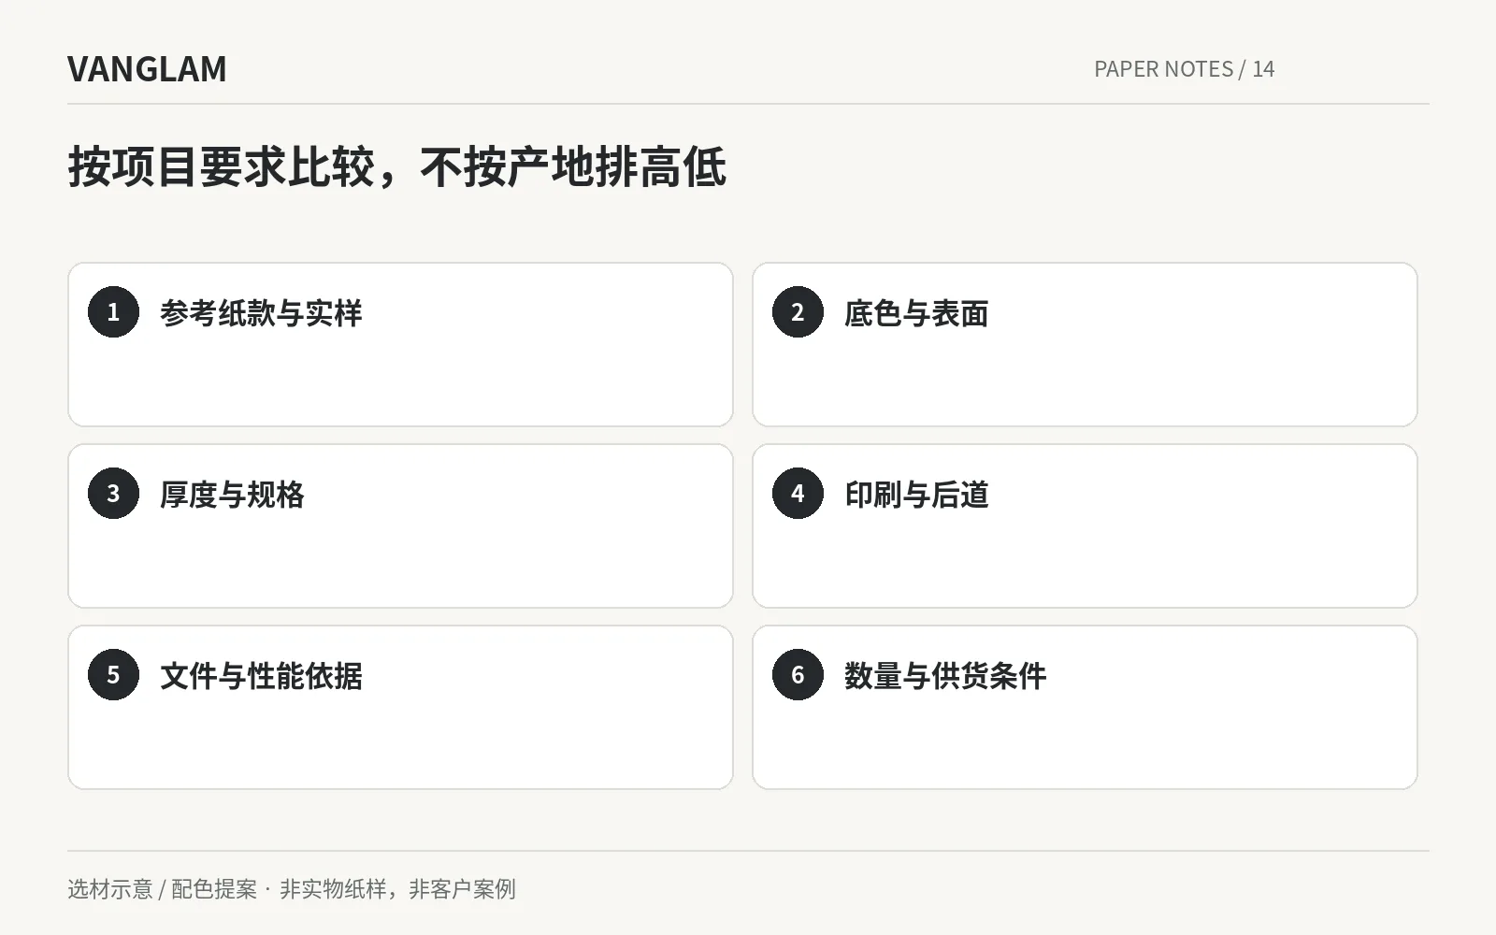The image size is (1496, 935).
Task: Click the footer note 选材示意 / 配色提案
Action: 163,889
